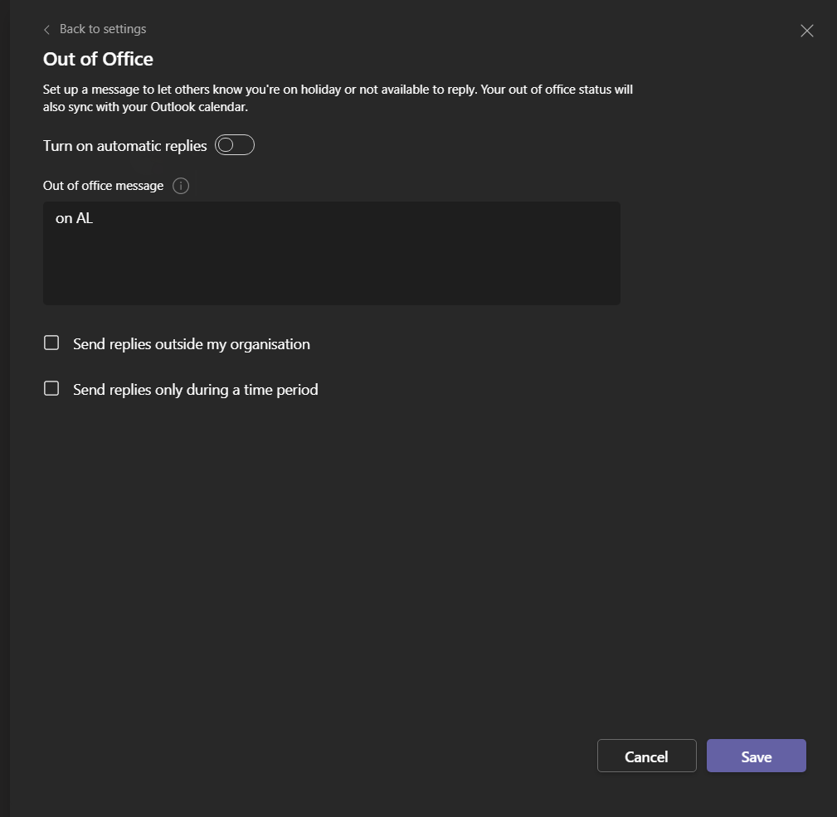Click the "Out of Office" heading
Screen dimensions: 837x817
[98, 60]
